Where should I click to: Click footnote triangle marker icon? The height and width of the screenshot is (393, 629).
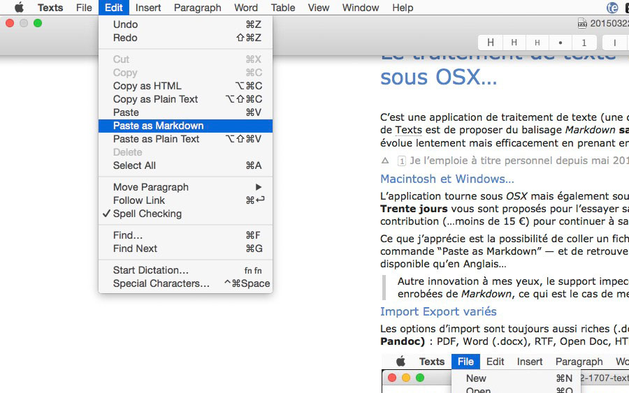pos(385,161)
